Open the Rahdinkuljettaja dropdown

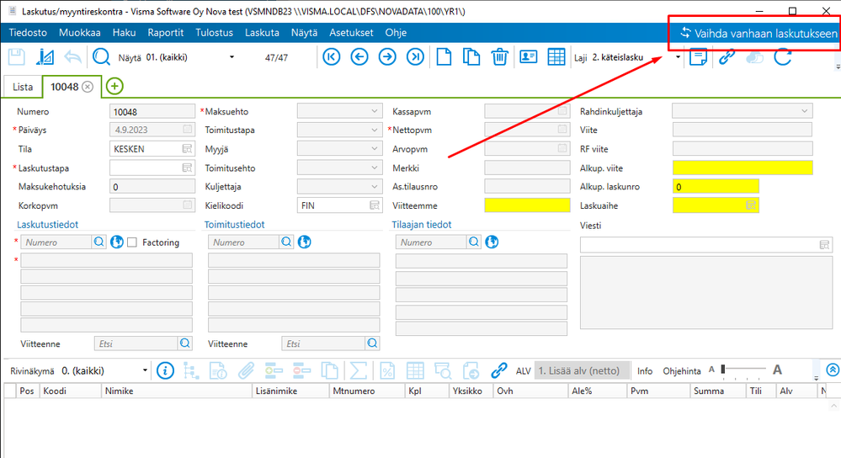pos(804,111)
